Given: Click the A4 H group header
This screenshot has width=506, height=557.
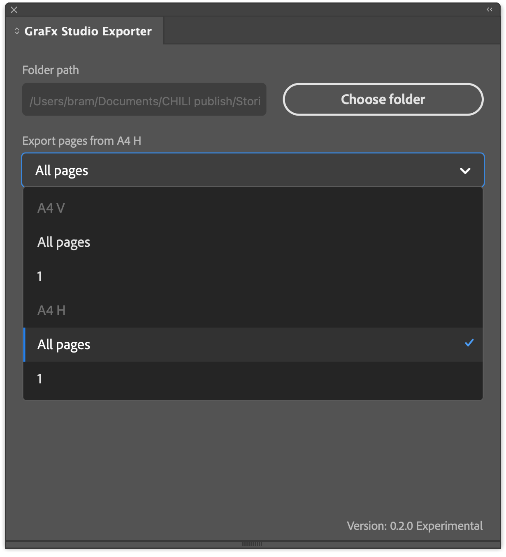Looking at the screenshot, I should click(x=51, y=311).
